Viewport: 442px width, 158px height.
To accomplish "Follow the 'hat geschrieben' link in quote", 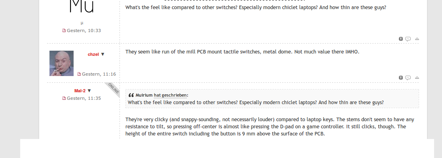I will [170, 95].
